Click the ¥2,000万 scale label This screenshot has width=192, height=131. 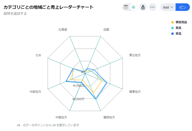78,99
